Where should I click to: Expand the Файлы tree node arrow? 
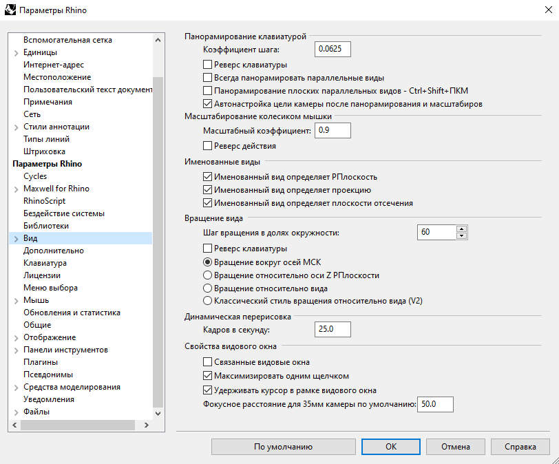[x=16, y=412]
